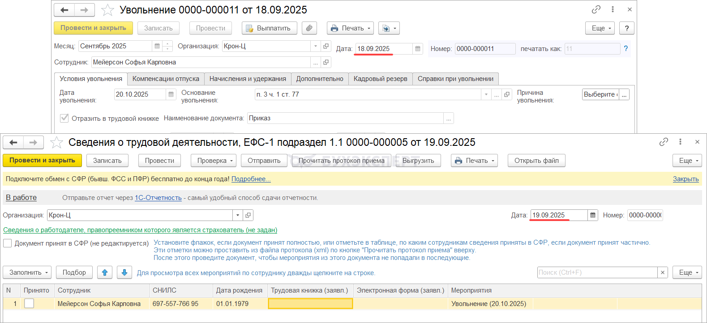707x323 pixels.
Task: Click blue question mark next to печатать как
Action: click(626, 49)
